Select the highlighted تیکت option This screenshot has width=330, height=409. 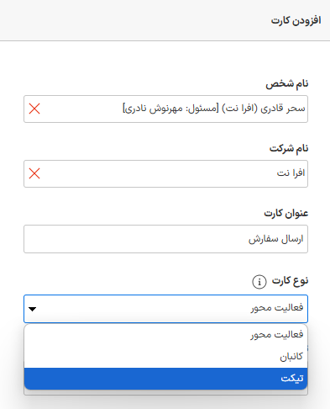click(165, 379)
